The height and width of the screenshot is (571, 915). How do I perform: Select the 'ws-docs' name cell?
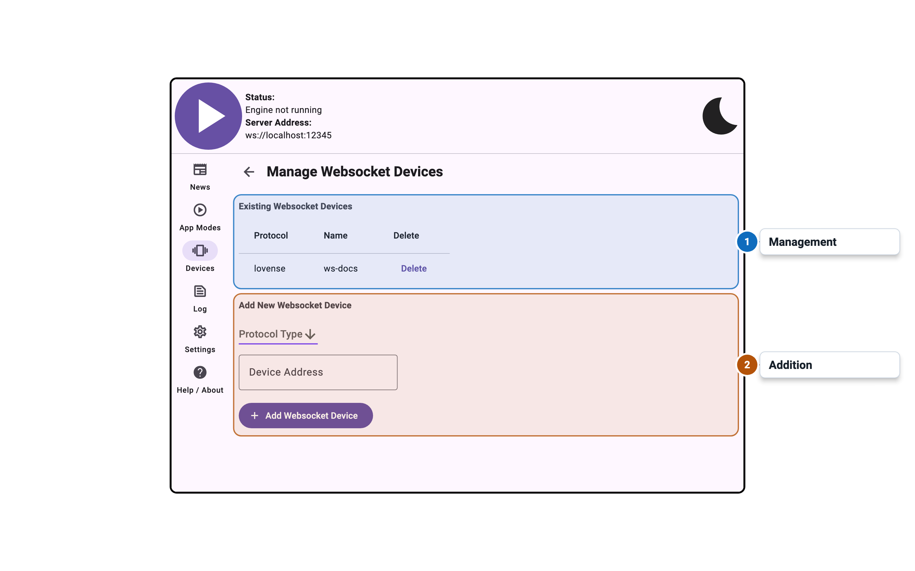[x=340, y=268]
